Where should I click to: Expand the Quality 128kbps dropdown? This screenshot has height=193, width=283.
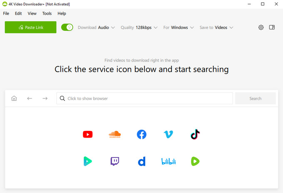[x=139, y=28]
